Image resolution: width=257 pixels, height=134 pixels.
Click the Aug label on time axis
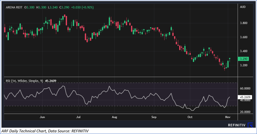[115, 117]
